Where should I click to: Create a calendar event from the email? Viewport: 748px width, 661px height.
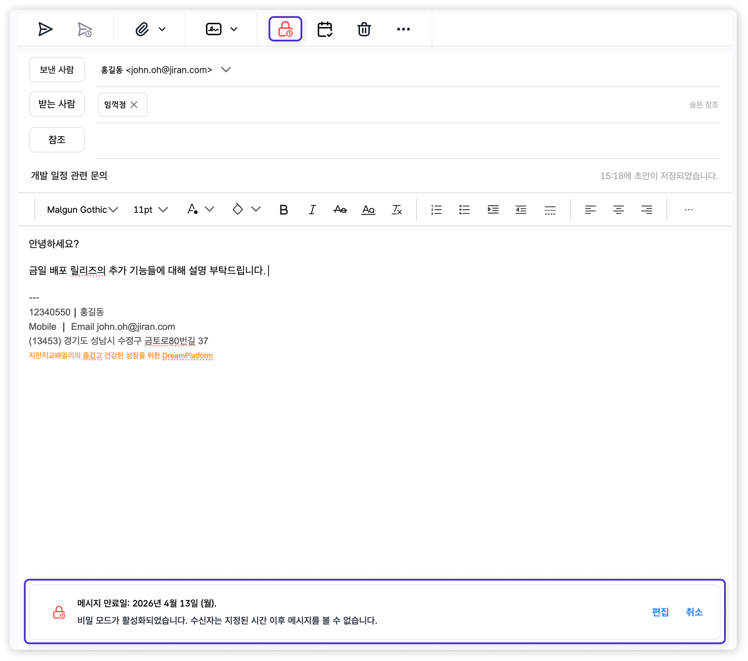coord(325,29)
